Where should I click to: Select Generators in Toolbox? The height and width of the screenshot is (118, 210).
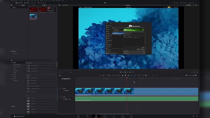pyautogui.click(x=16, y=71)
